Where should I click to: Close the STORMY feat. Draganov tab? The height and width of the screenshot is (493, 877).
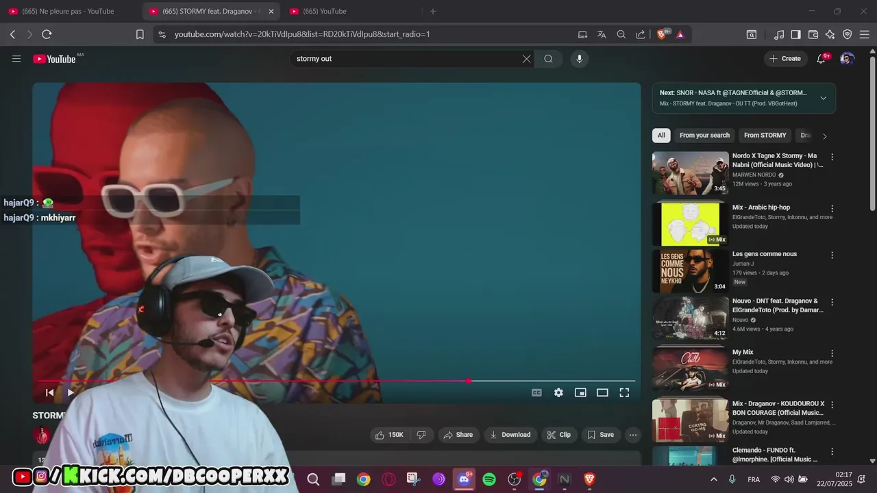[271, 11]
